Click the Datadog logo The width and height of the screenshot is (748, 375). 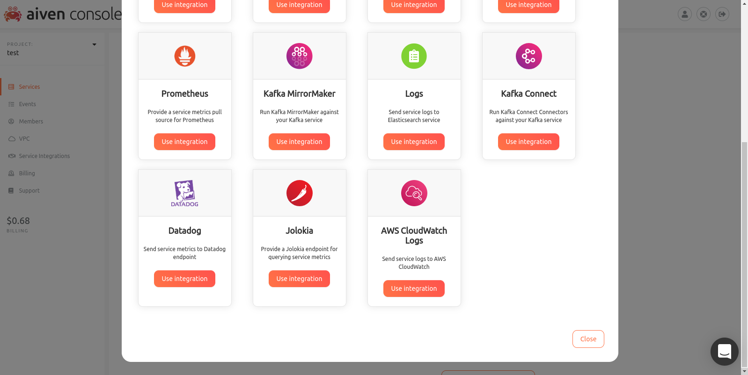pos(184,193)
